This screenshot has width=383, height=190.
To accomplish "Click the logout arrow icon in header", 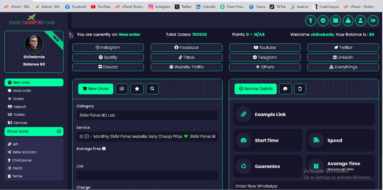I will click(373, 21).
